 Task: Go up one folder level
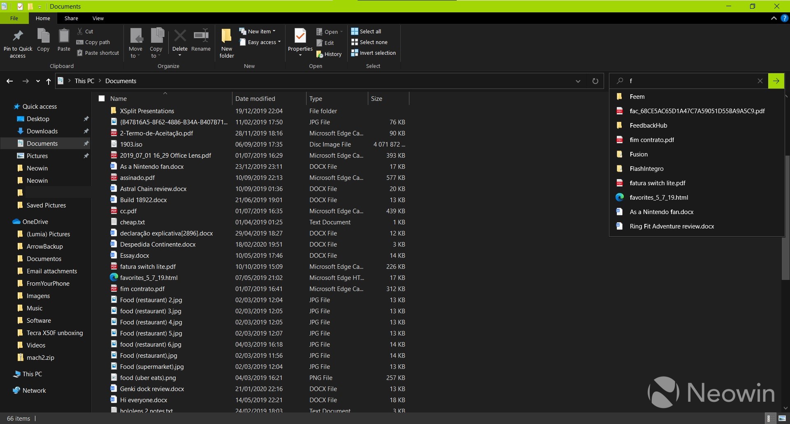(49, 81)
